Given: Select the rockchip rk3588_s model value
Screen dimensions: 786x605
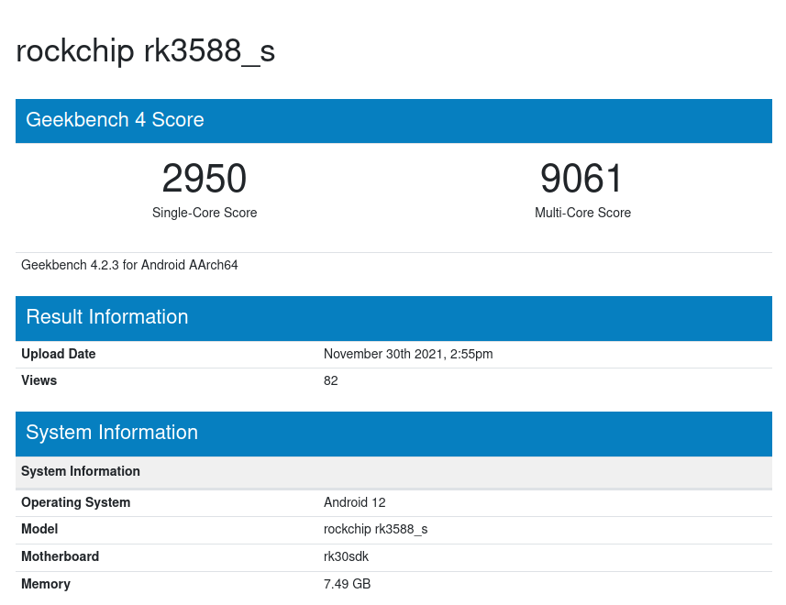Looking at the screenshot, I should [x=375, y=530].
